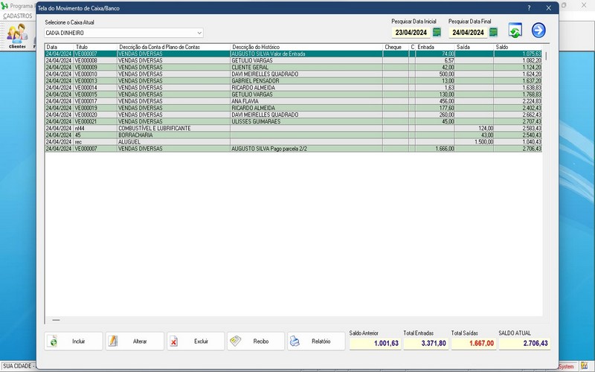This screenshot has width=595, height=372.
Task: Click the Descrição do Histórico column header
Action: point(305,47)
